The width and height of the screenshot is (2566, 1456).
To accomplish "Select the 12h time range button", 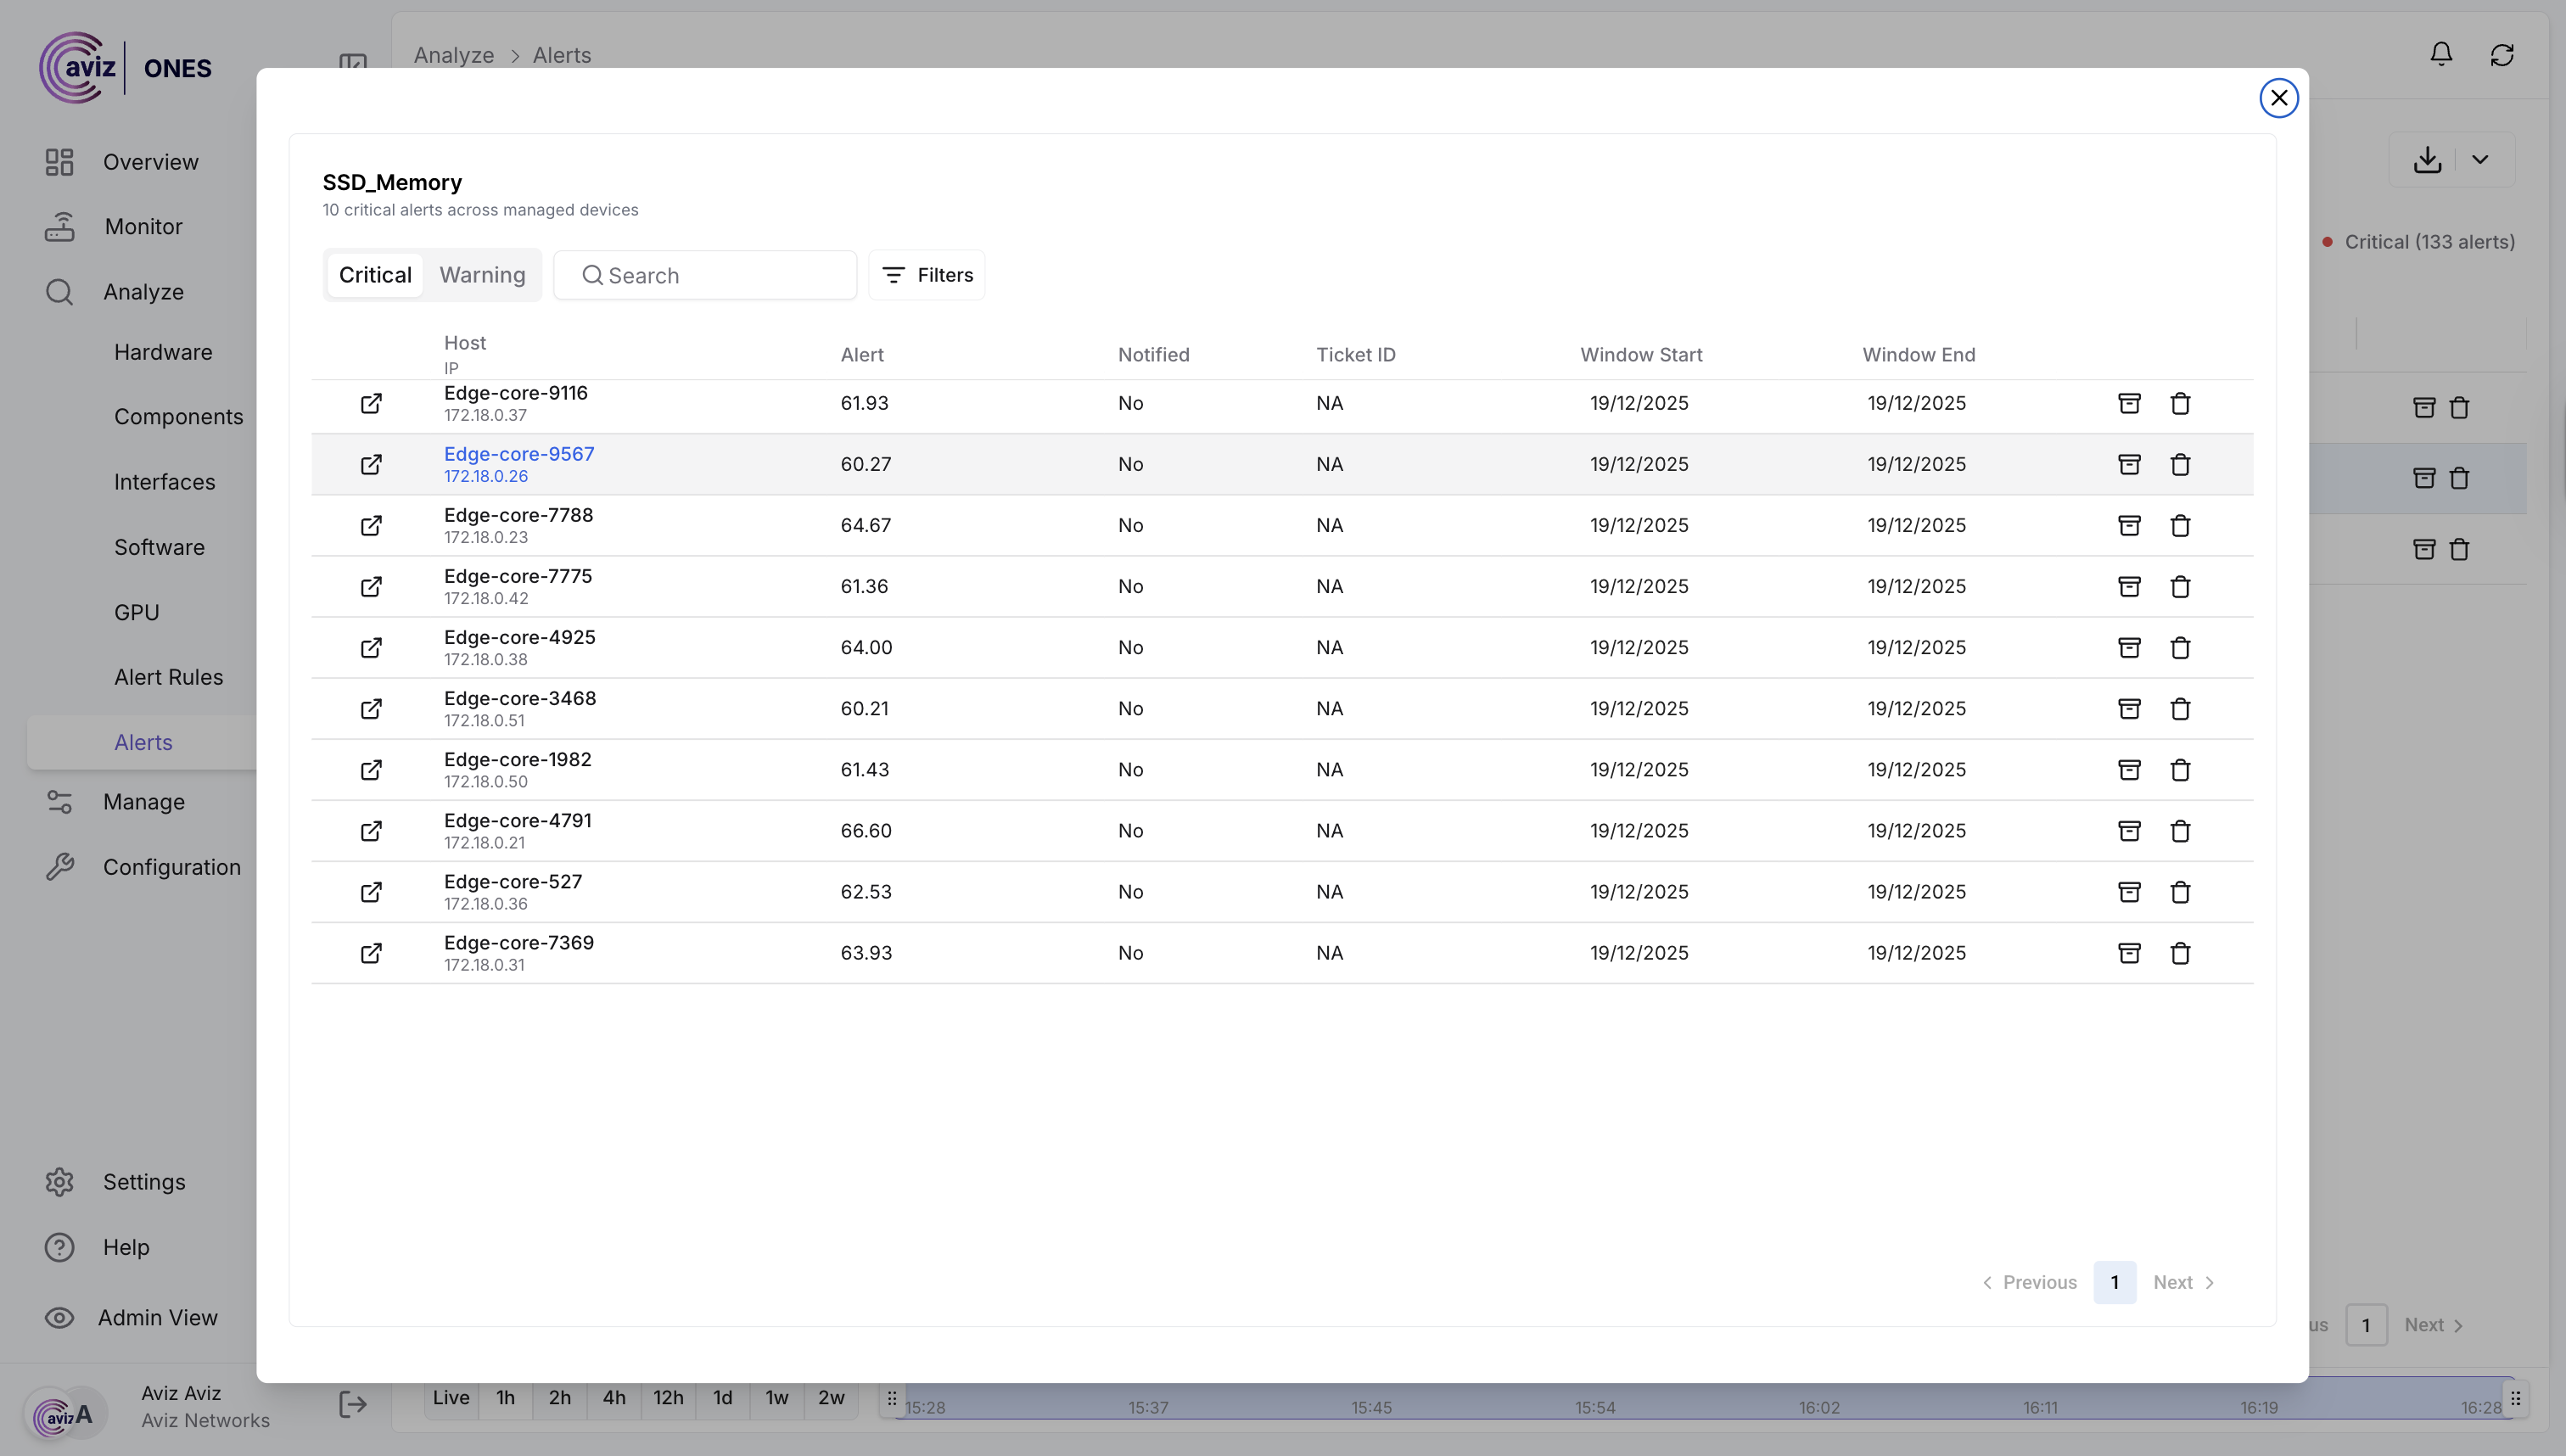I will click(668, 1398).
